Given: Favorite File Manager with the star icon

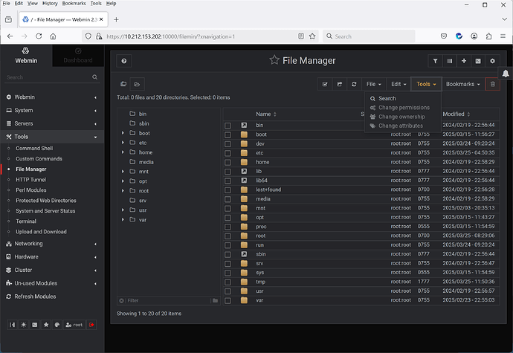Looking at the screenshot, I should [274, 60].
